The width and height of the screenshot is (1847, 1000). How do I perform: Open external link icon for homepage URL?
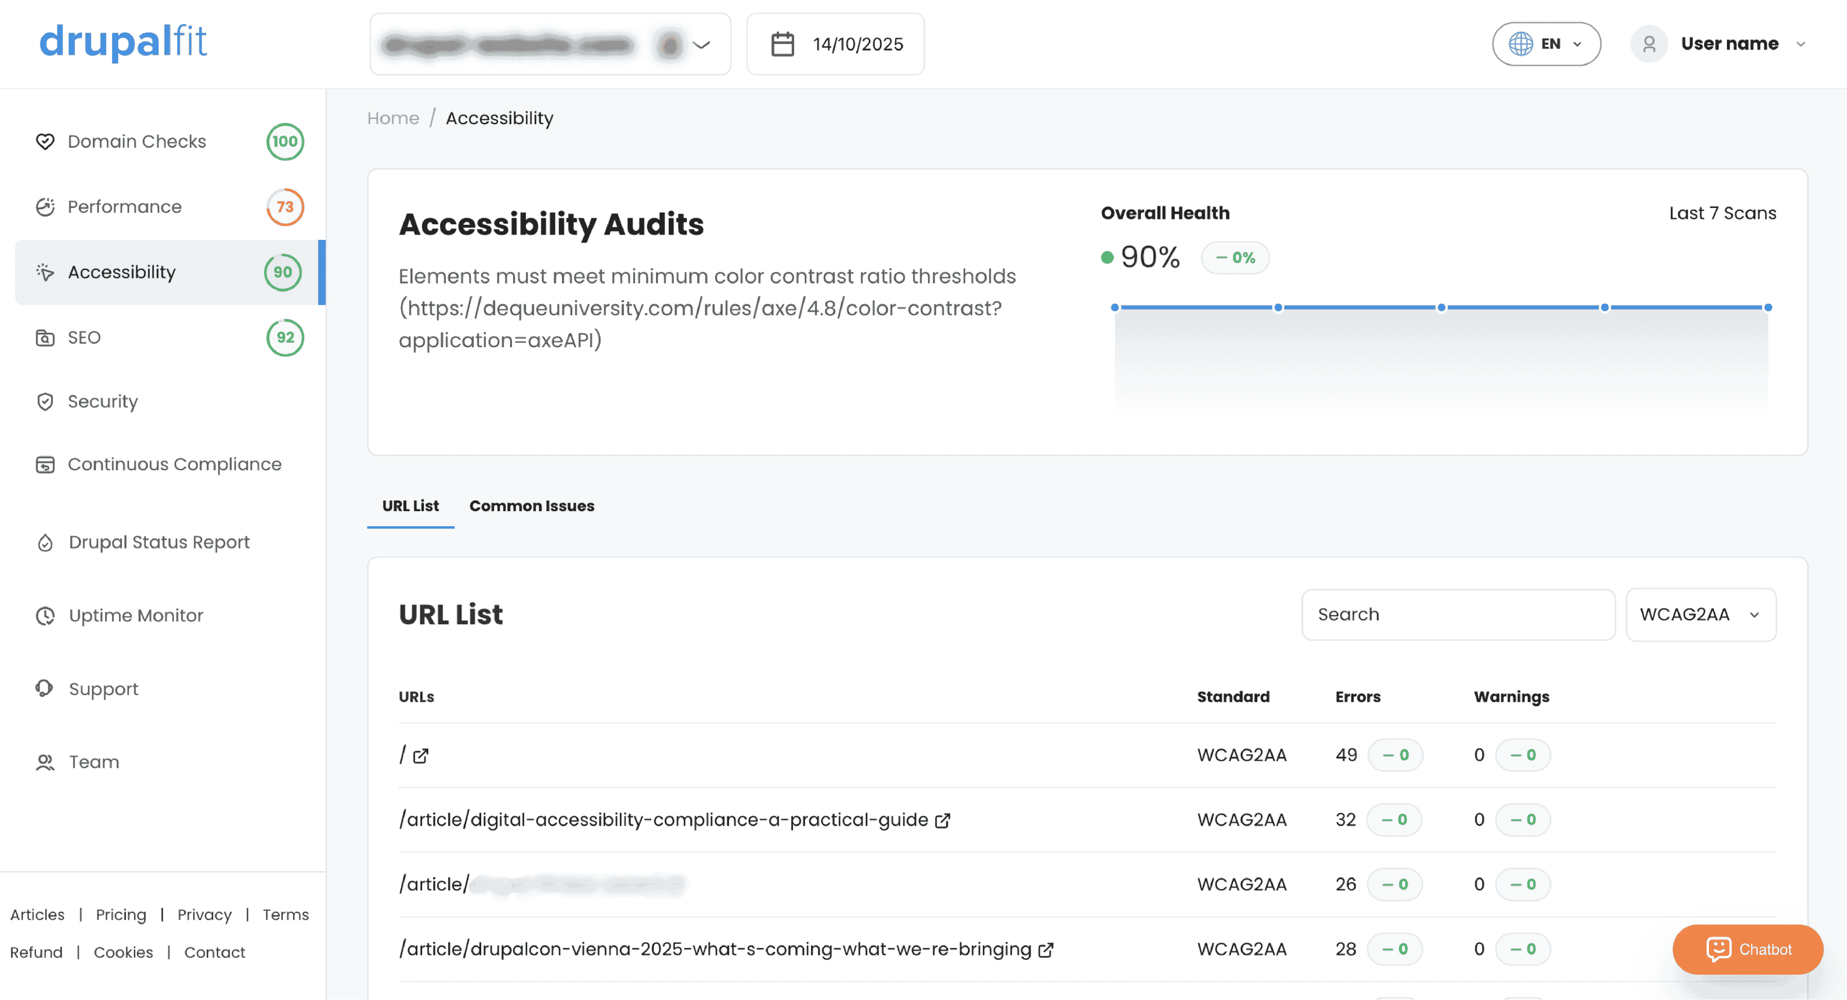[421, 755]
